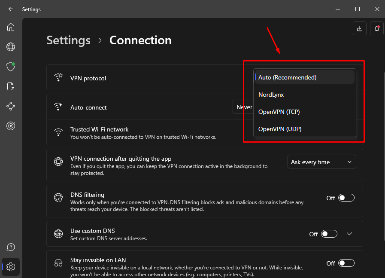
Task: Click the VPN protocol label
Action: pyautogui.click(x=88, y=78)
